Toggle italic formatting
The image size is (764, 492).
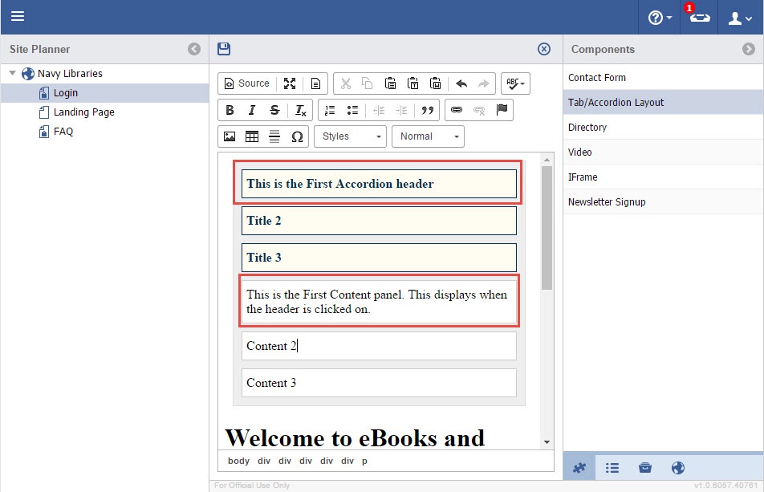[x=252, y=110]
